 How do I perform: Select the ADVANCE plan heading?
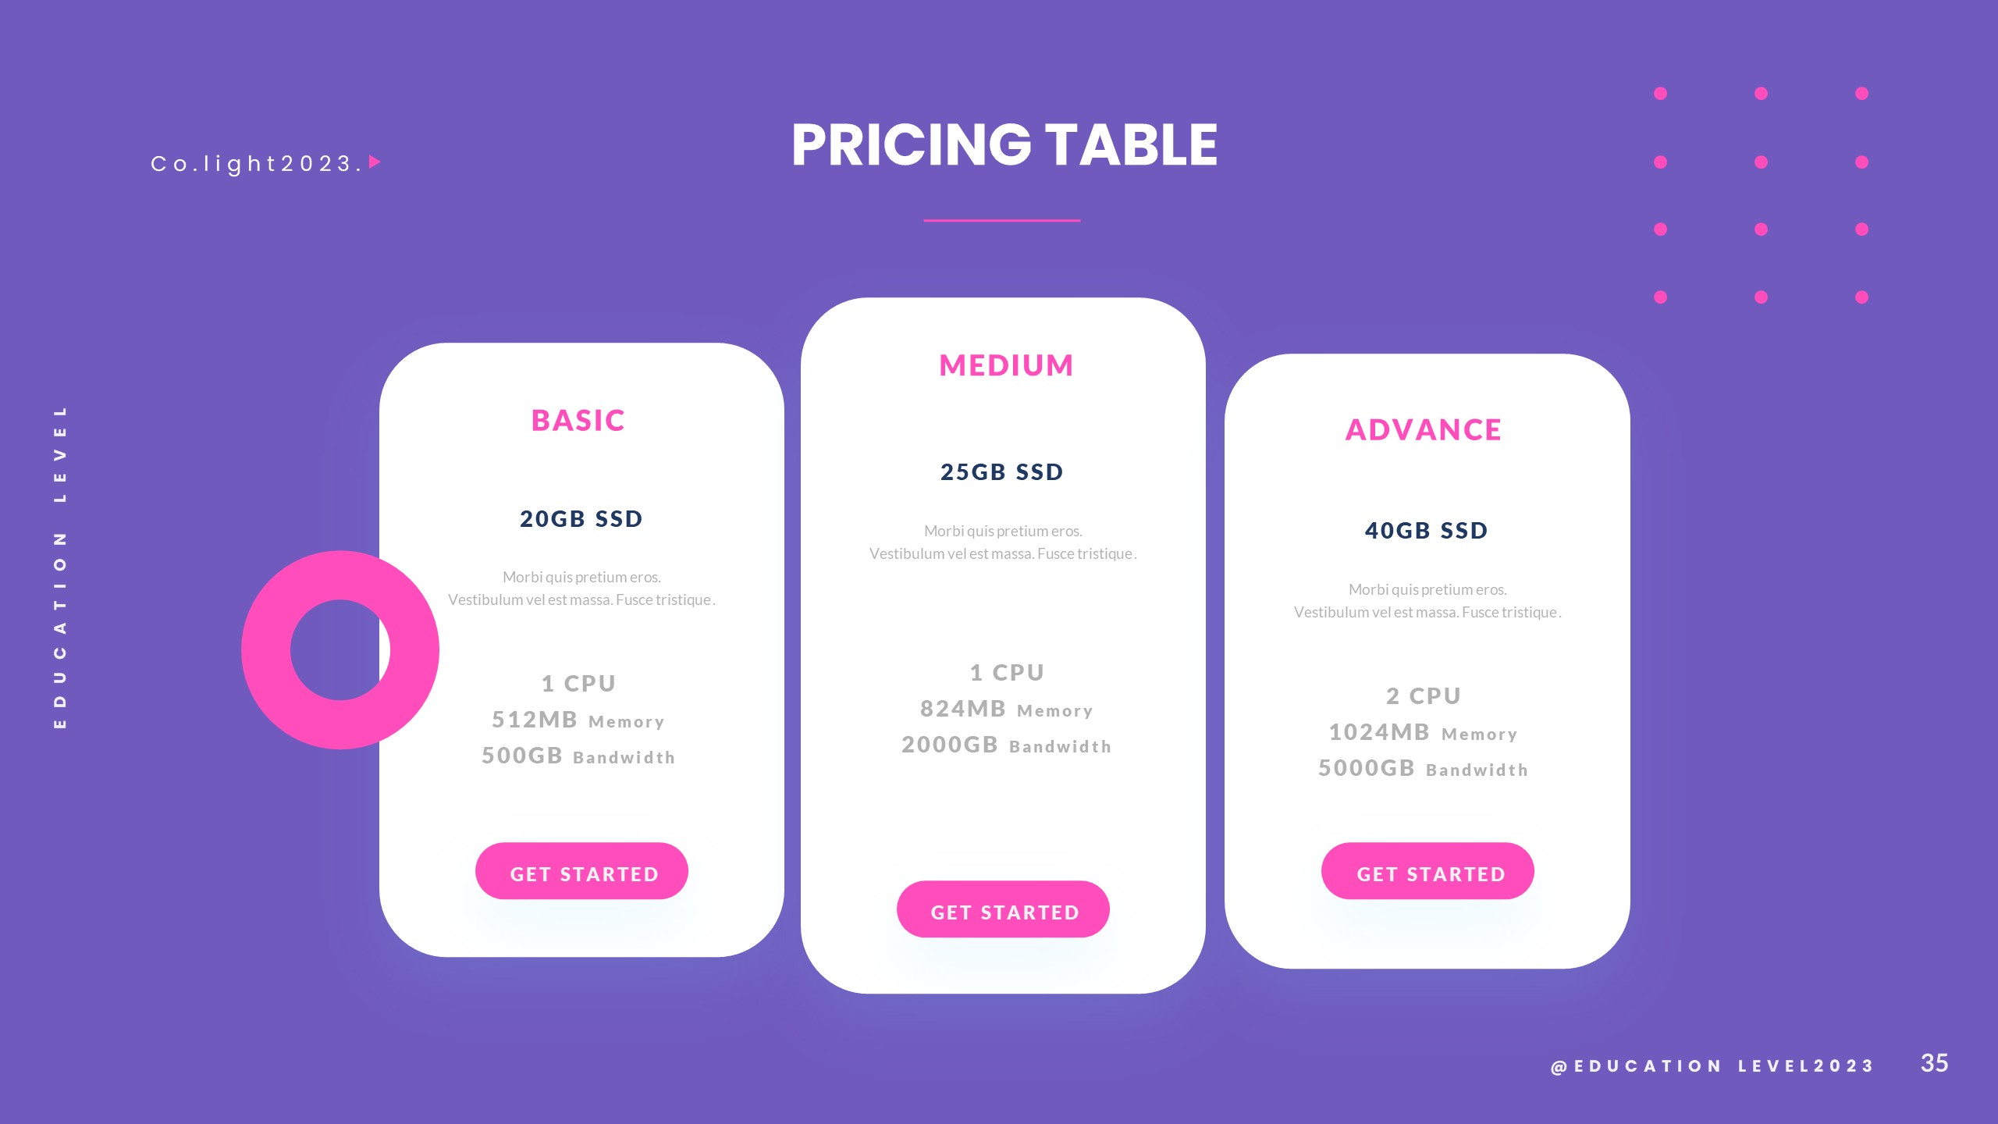pyautogui.click(x=1424, y=430)
